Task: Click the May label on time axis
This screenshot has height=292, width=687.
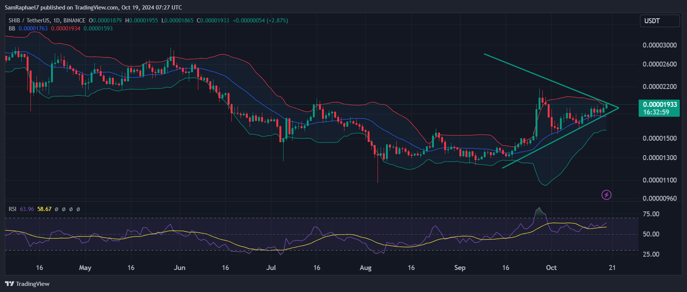Action: [85, 268]
